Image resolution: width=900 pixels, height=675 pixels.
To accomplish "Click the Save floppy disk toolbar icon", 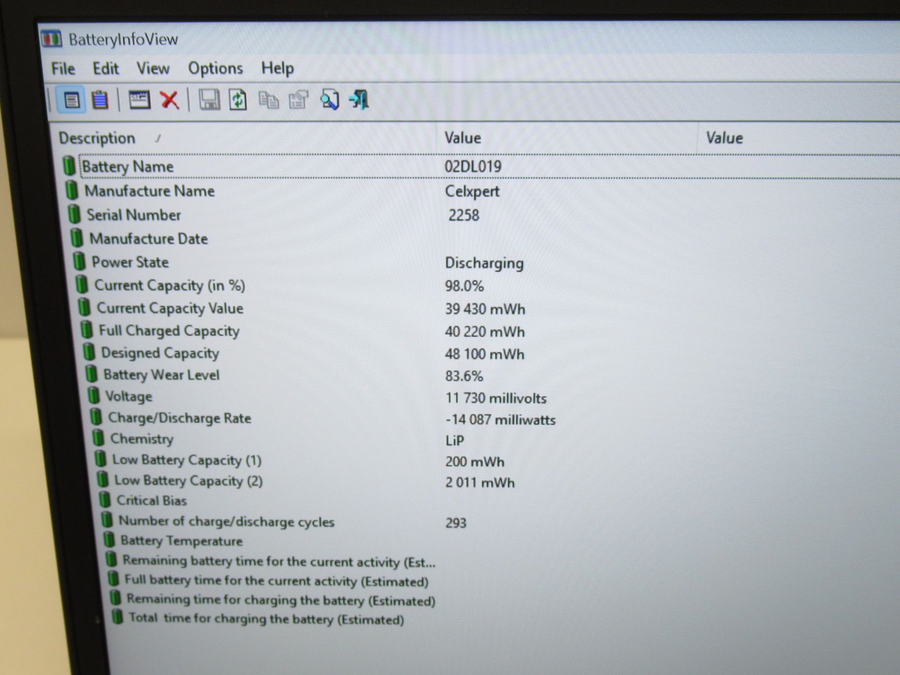I will [x=210, y=100].
